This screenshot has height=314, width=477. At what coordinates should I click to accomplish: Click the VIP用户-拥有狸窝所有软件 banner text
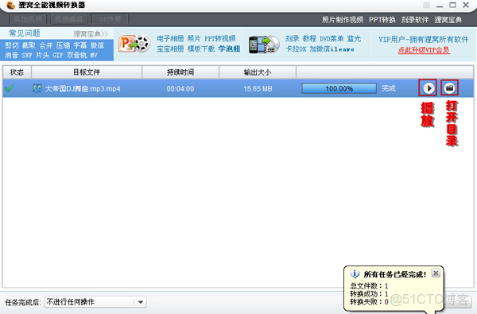point(424,40)
